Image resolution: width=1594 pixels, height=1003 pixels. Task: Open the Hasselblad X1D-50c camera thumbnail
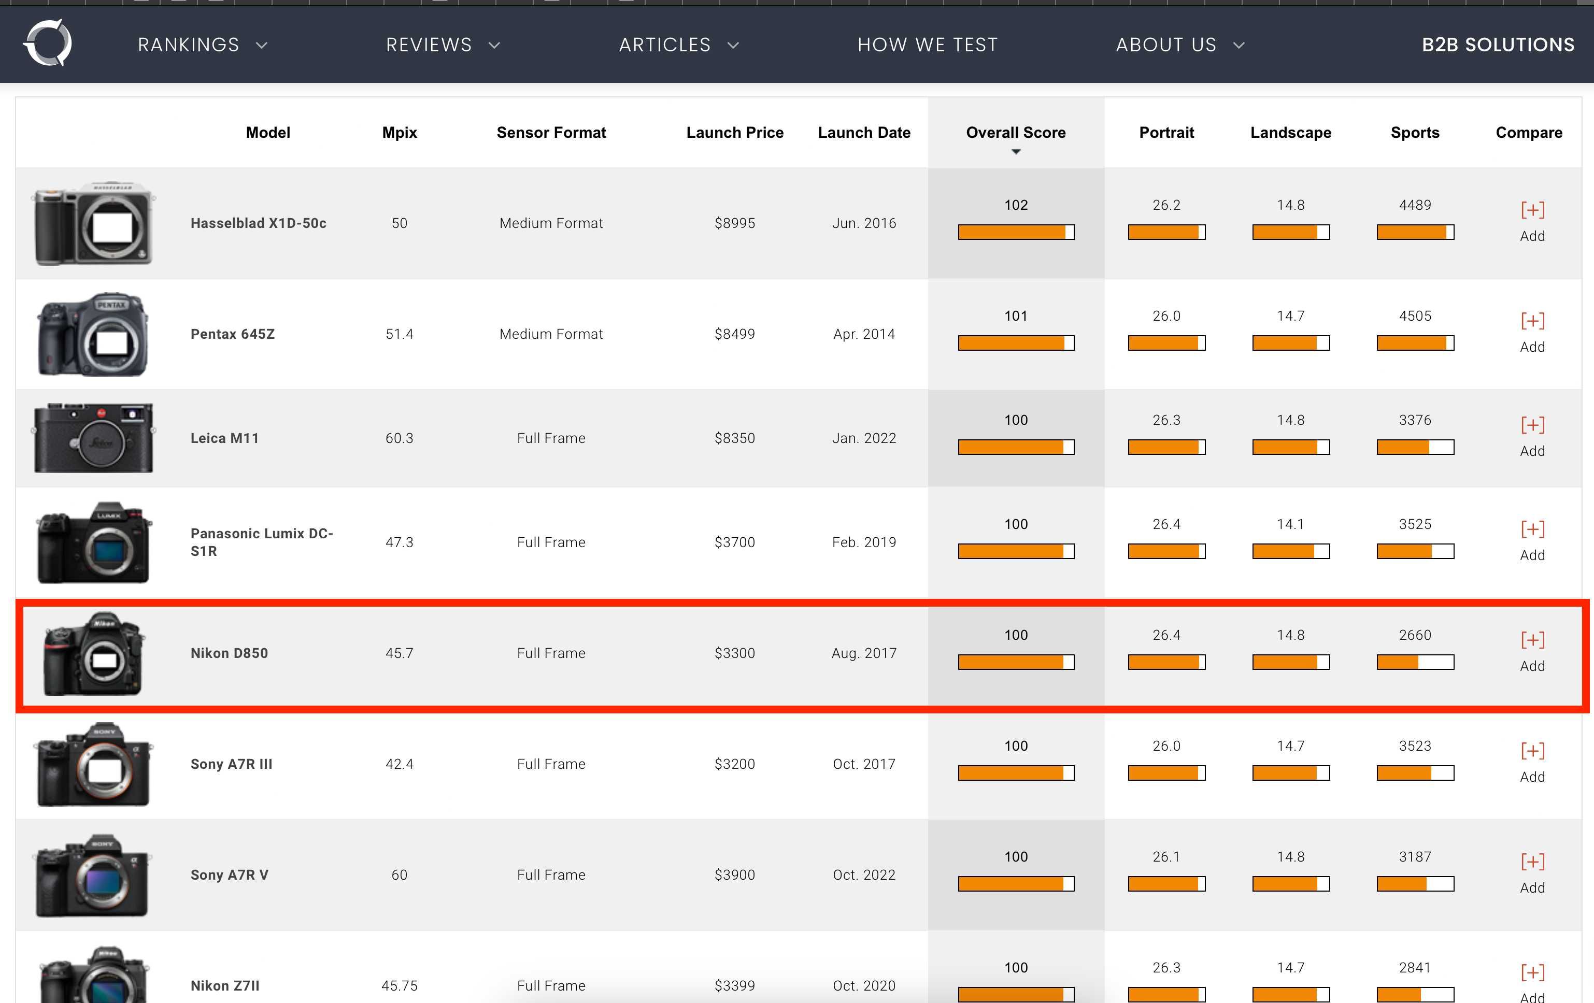(x=93, y=223)
